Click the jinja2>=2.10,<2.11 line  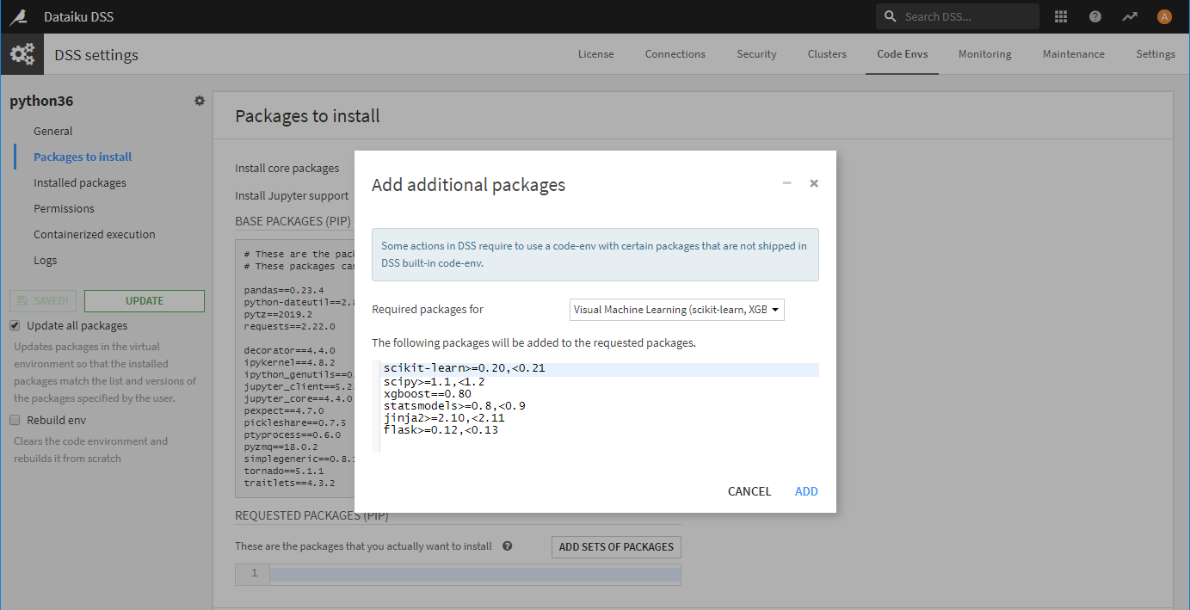(444, 418)
